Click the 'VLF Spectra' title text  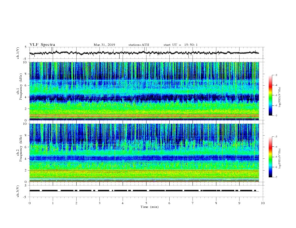pos(42,45)
